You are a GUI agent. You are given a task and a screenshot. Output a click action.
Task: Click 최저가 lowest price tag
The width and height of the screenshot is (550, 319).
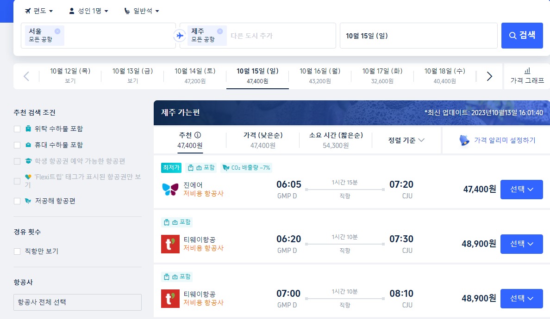point(171,168)
